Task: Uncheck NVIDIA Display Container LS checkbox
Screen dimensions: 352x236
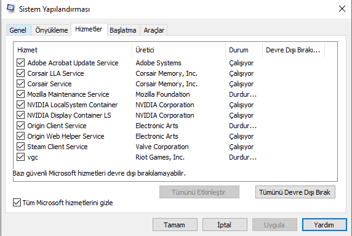Action: [21, 115]
